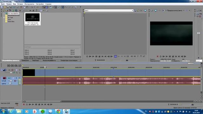The image size is (203, 114).
Task: Click gear automation icon on audio track
Action: pos(15,81)
